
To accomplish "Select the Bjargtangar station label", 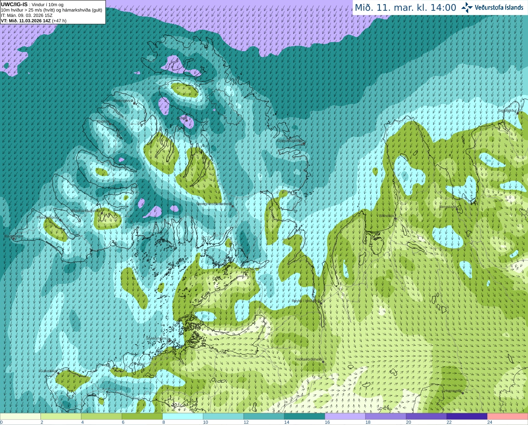I will (14, 236).
